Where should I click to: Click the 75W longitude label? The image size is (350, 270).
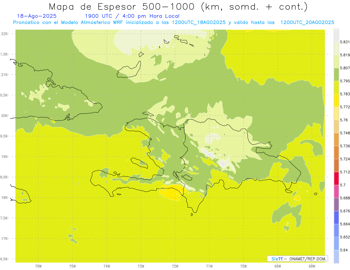(72, 266)
